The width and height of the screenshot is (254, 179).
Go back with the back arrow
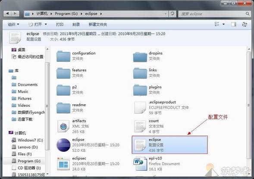click(7, 13)
